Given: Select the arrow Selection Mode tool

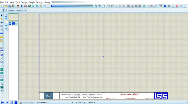Looking at the screenshot, I should pos(2,15).
